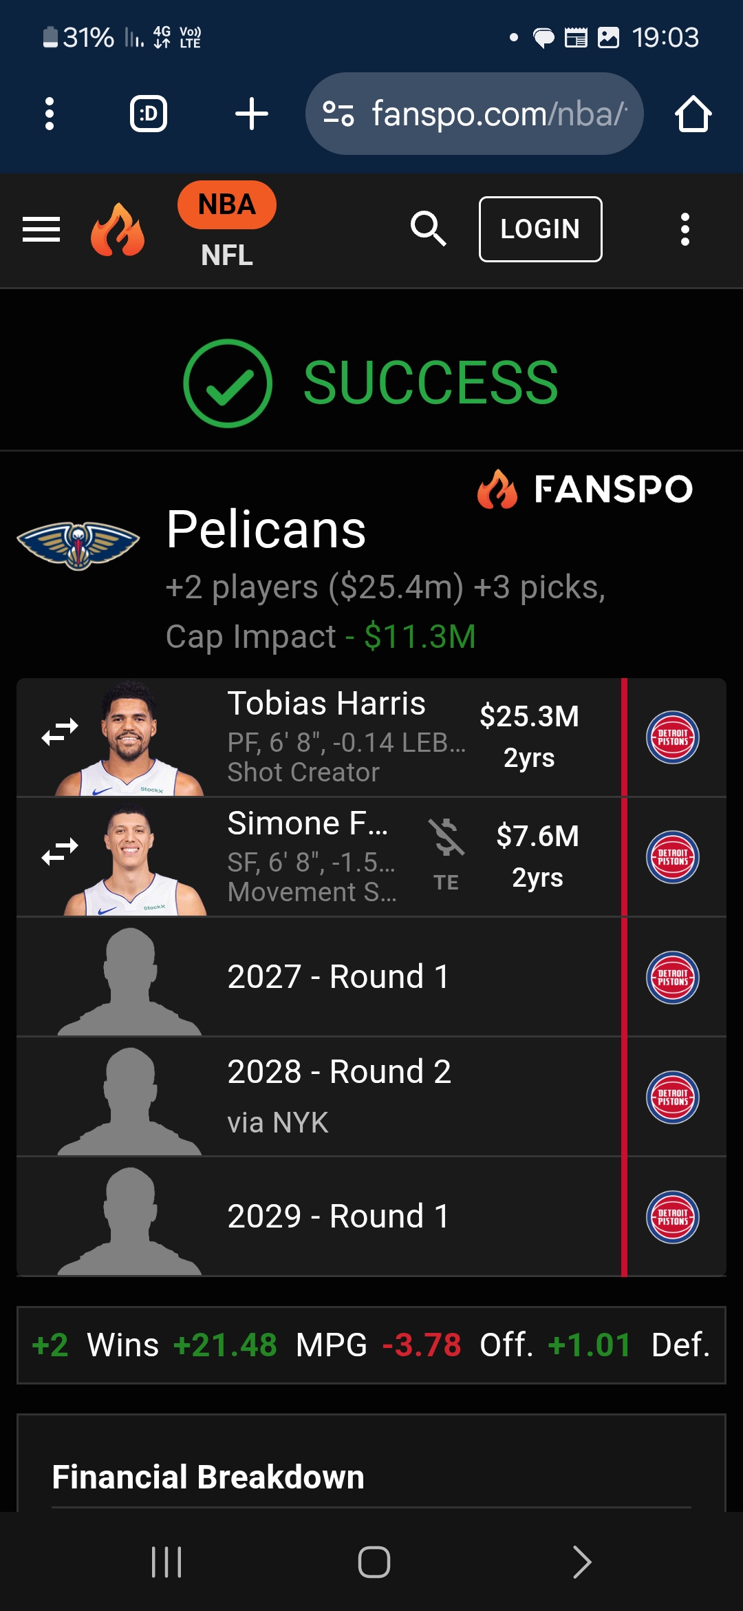Open the Fanspo header overflow menu

(x=685, y=229)
